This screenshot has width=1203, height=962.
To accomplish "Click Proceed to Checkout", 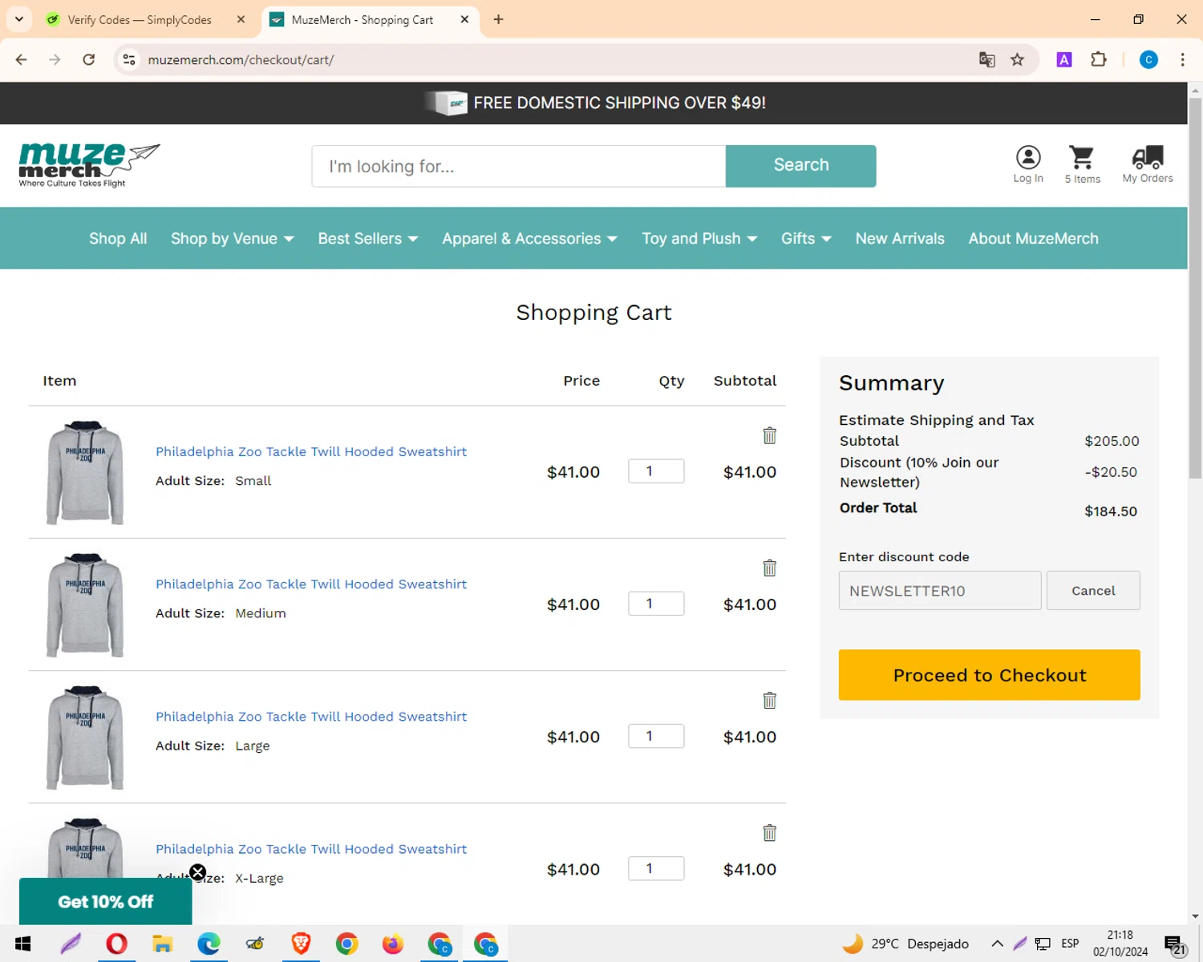I will pos(989,675).
